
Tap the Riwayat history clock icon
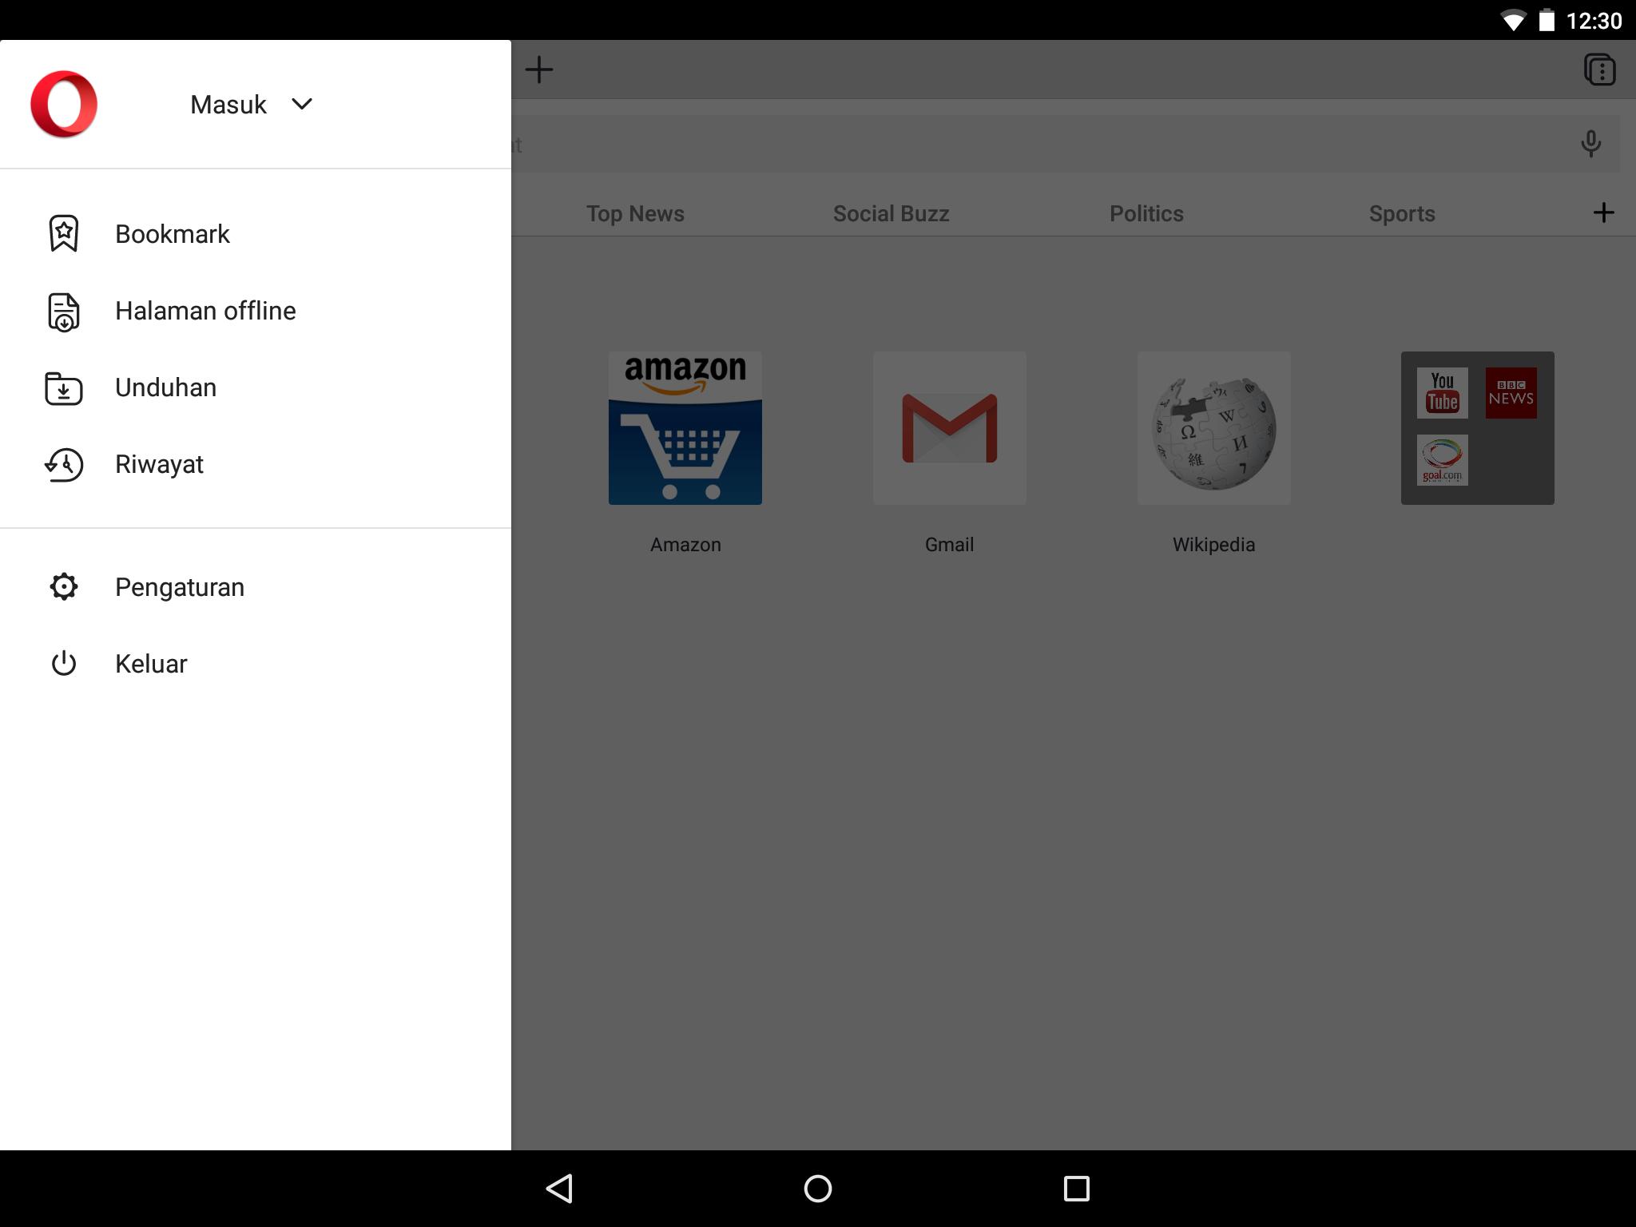pos(64,464)
